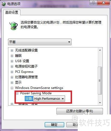Expand the 无线适配器设置 tree node
Viewport: 111px width, 131px height.
[12, 50]
